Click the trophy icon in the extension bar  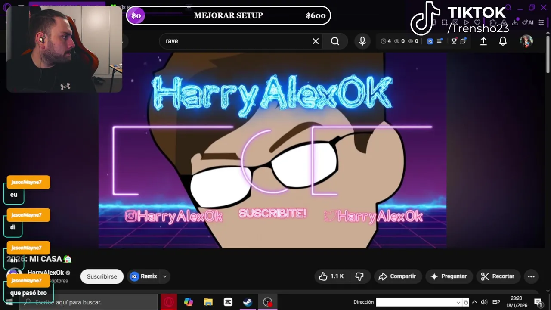(454, 41)
